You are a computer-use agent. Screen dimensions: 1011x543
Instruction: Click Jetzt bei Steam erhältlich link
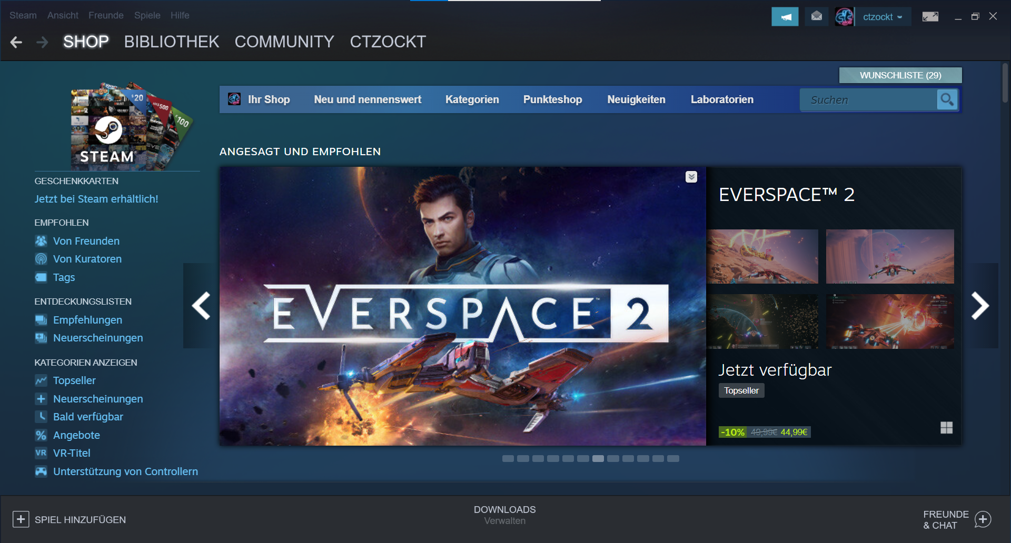(x=96, y=199)
